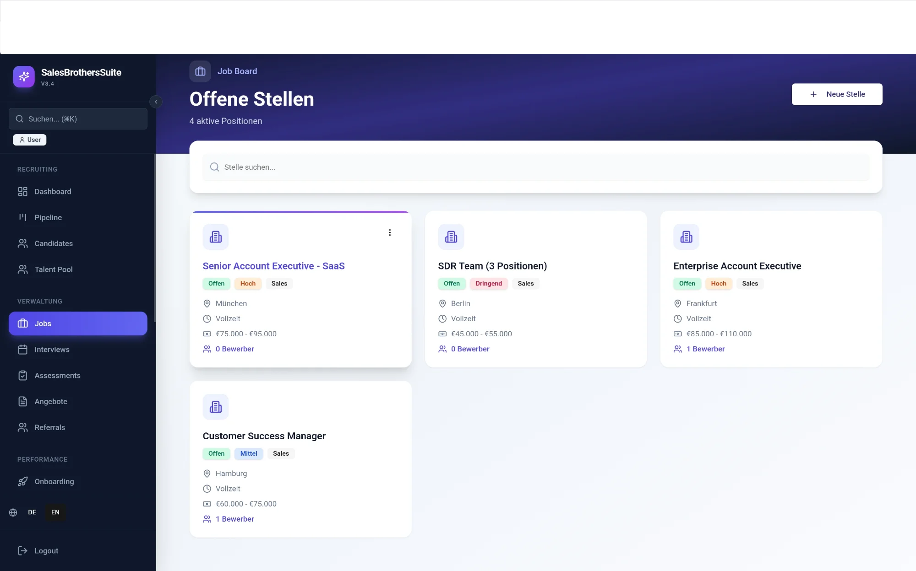Open the Onboarding rocket item
The height and width of the screenshot is (571, 916).
click(x=54, y=481)
